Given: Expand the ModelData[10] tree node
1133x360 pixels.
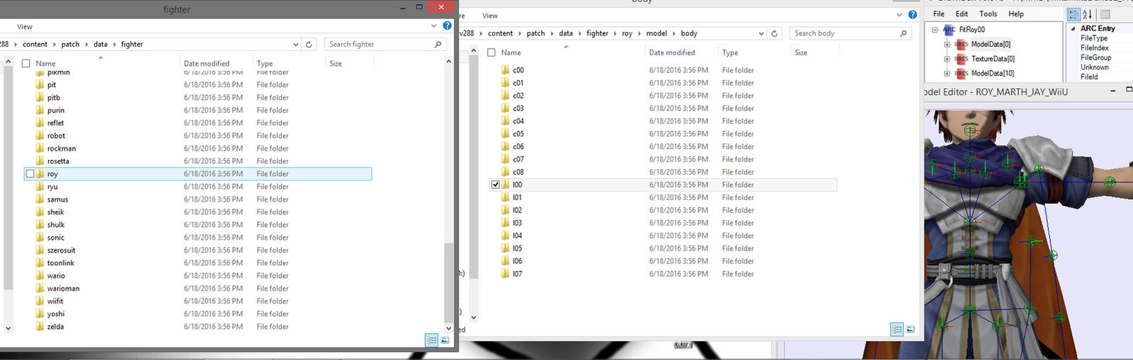Looking at the screenshot, I should [947, 73].
